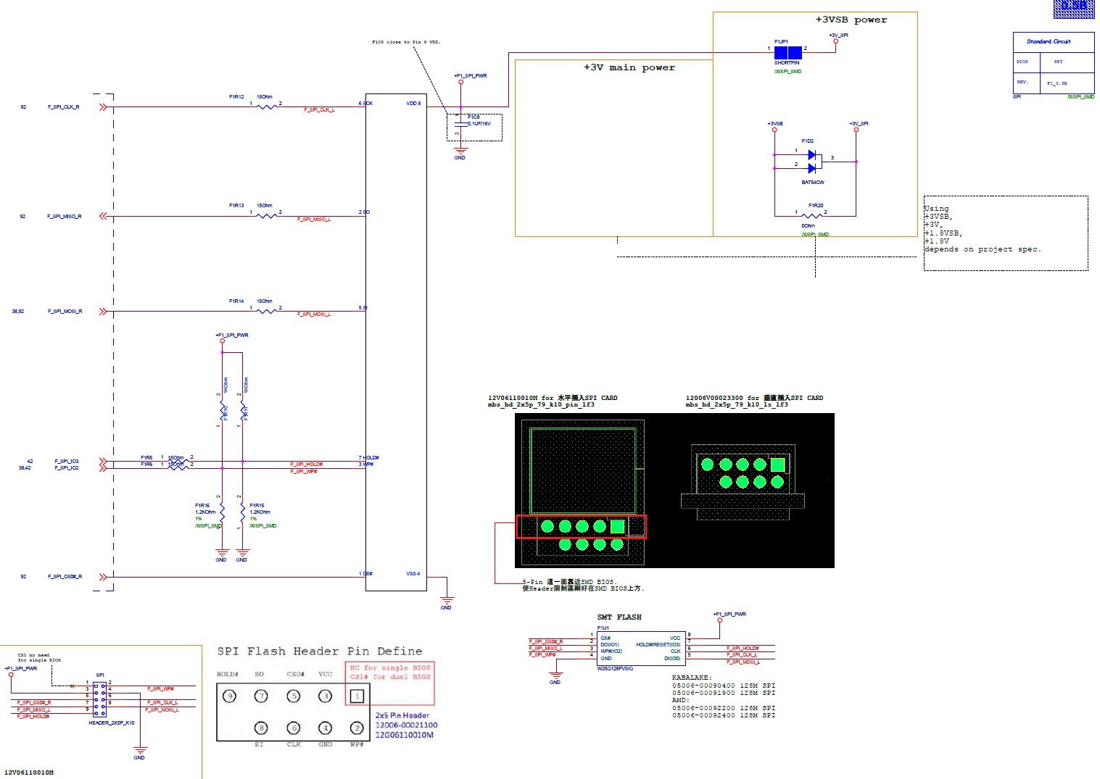Click the '+3VSB power' title
The image size is (1100, 779).
(x=851, y=20)
